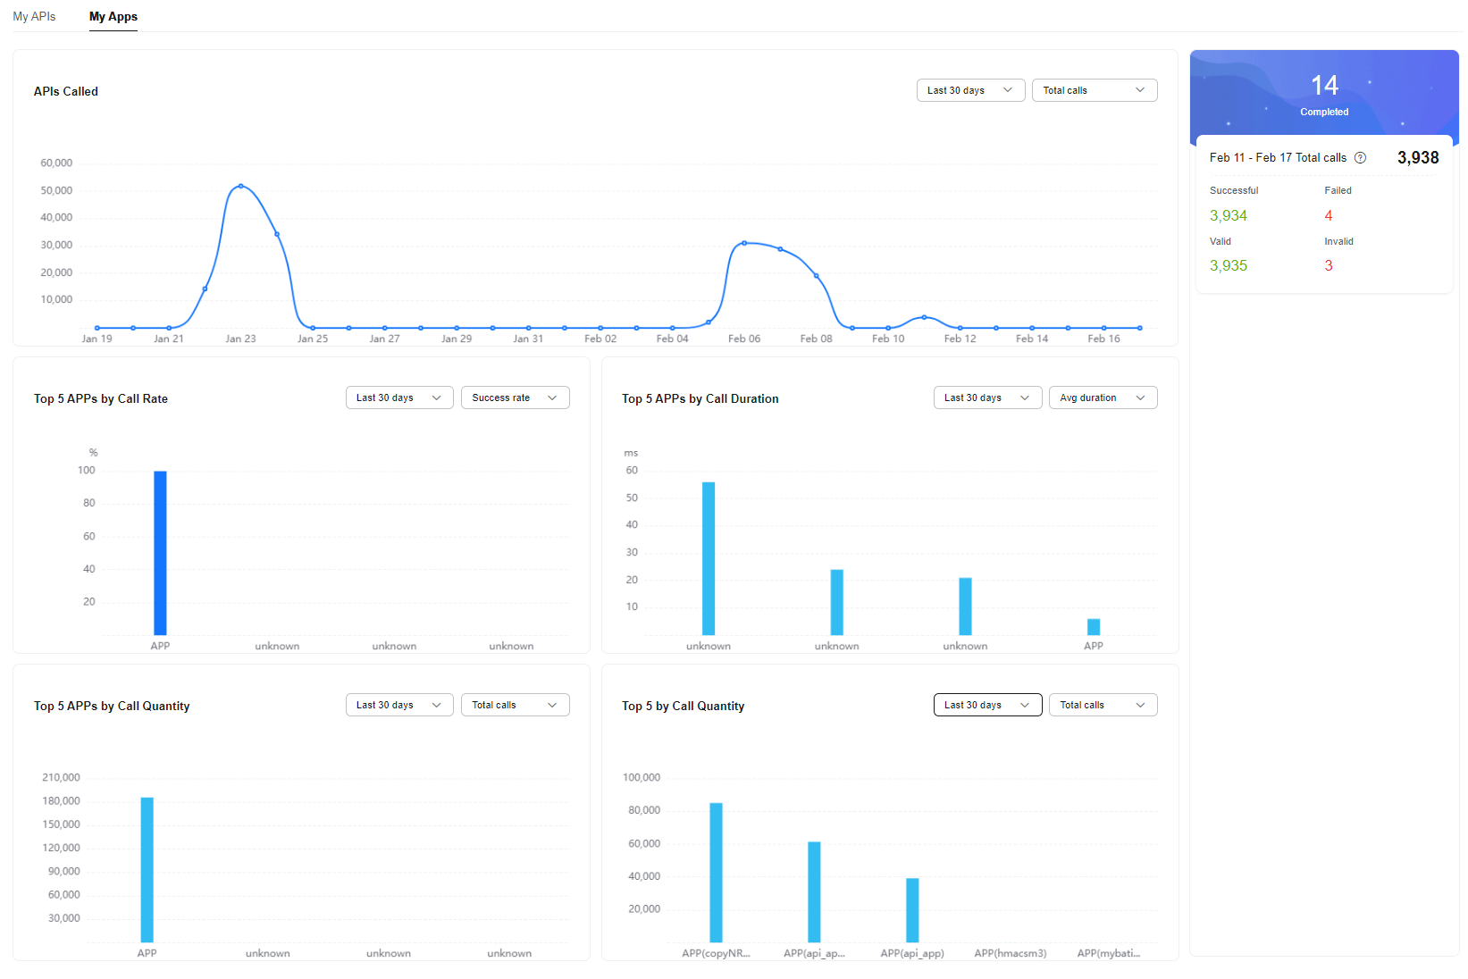Open Last 30 days in Top 5 APPs by Call Rate
This screenshot has height=979, width=1468.
point(399,397)
